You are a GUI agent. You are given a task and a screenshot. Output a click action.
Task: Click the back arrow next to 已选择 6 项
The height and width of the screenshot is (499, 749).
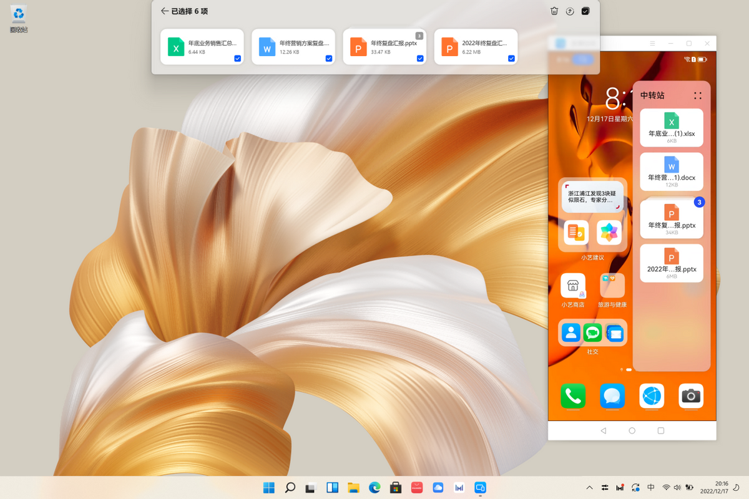click(164, 11)
